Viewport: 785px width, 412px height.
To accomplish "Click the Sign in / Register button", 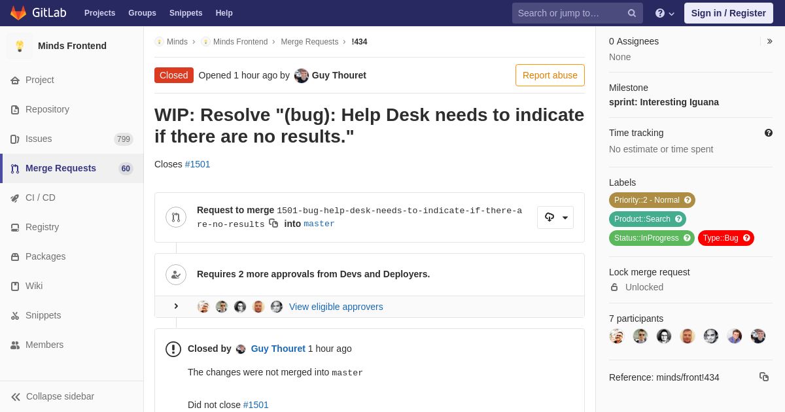I will [728, 13].
